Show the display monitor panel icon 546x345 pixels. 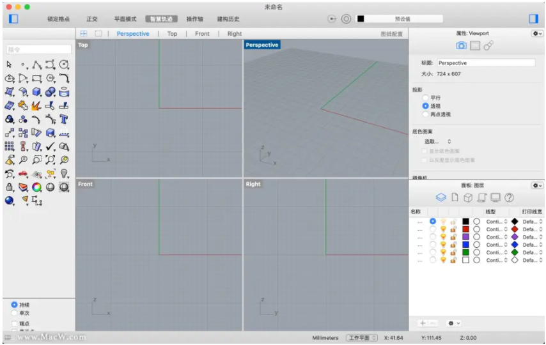click(x=495, y=197)
